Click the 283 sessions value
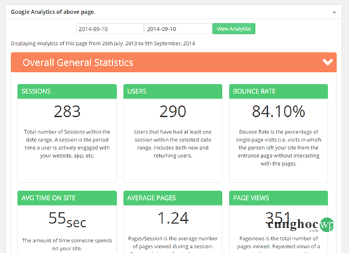 pos(67,111)
